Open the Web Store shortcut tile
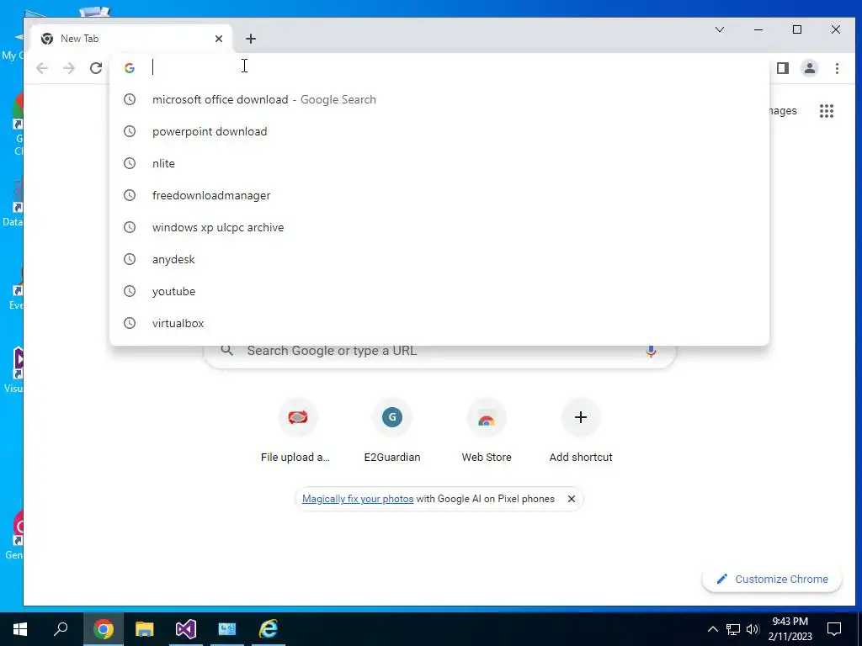This screenshot has width=862, height=646. click(487, 432)
